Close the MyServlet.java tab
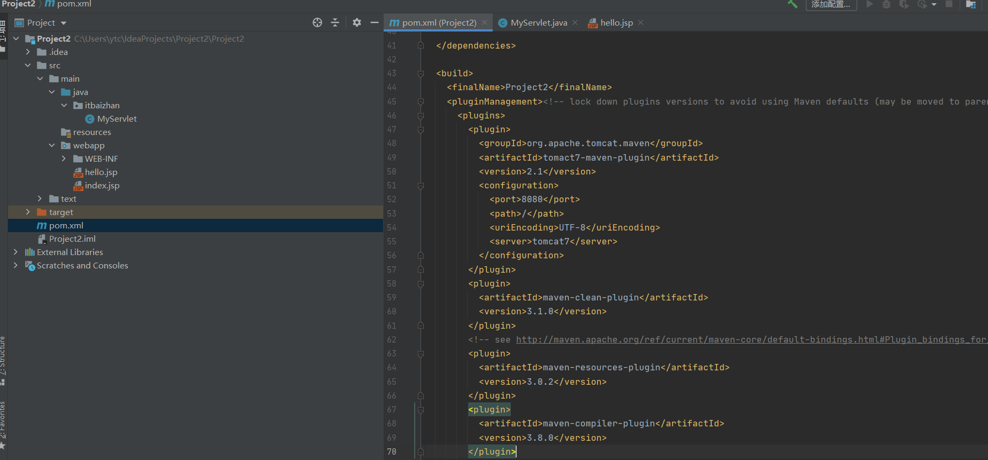The width and height of the screenshot is (988, 460). point(575,22)
